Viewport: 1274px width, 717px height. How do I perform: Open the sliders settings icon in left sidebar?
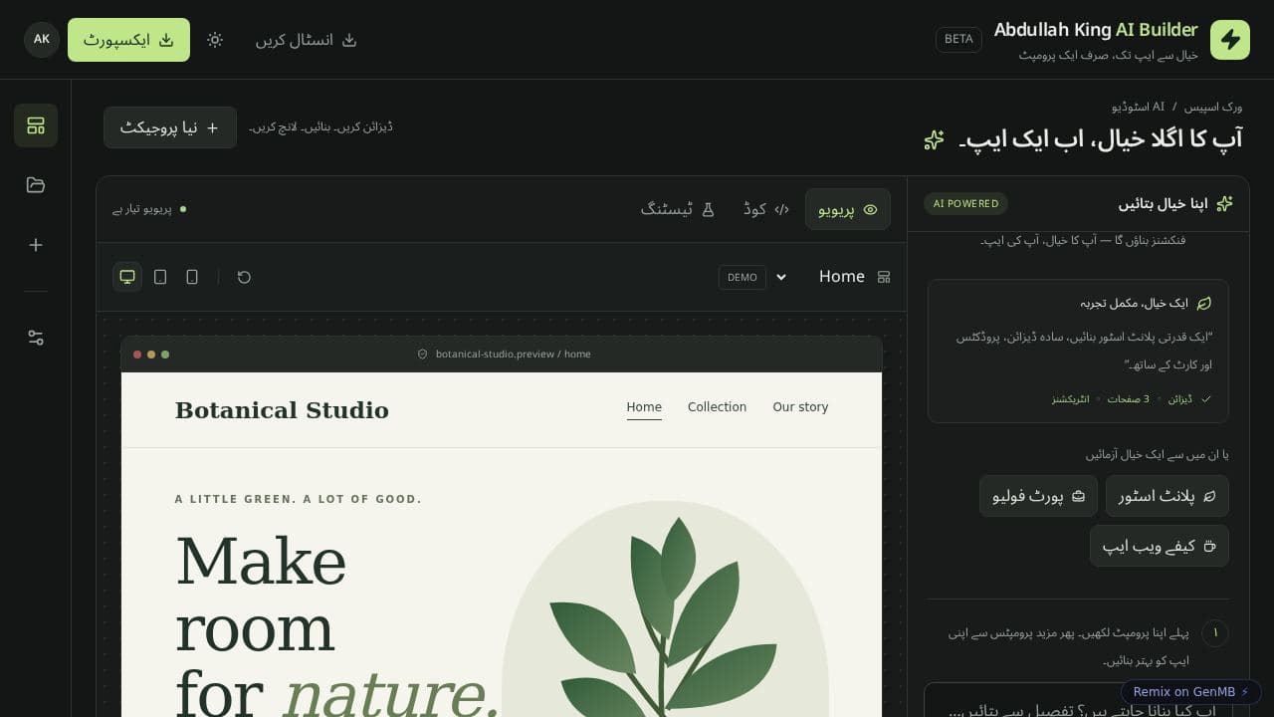(36, 338)
